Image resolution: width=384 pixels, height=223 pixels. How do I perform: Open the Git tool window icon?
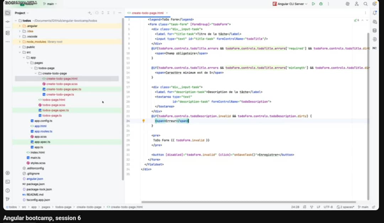click(x=7, y=199)
